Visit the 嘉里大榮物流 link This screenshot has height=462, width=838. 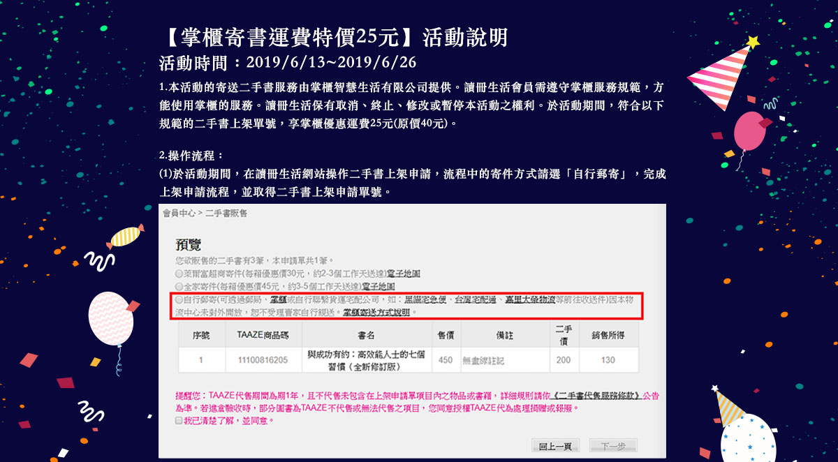pos(530,299)
